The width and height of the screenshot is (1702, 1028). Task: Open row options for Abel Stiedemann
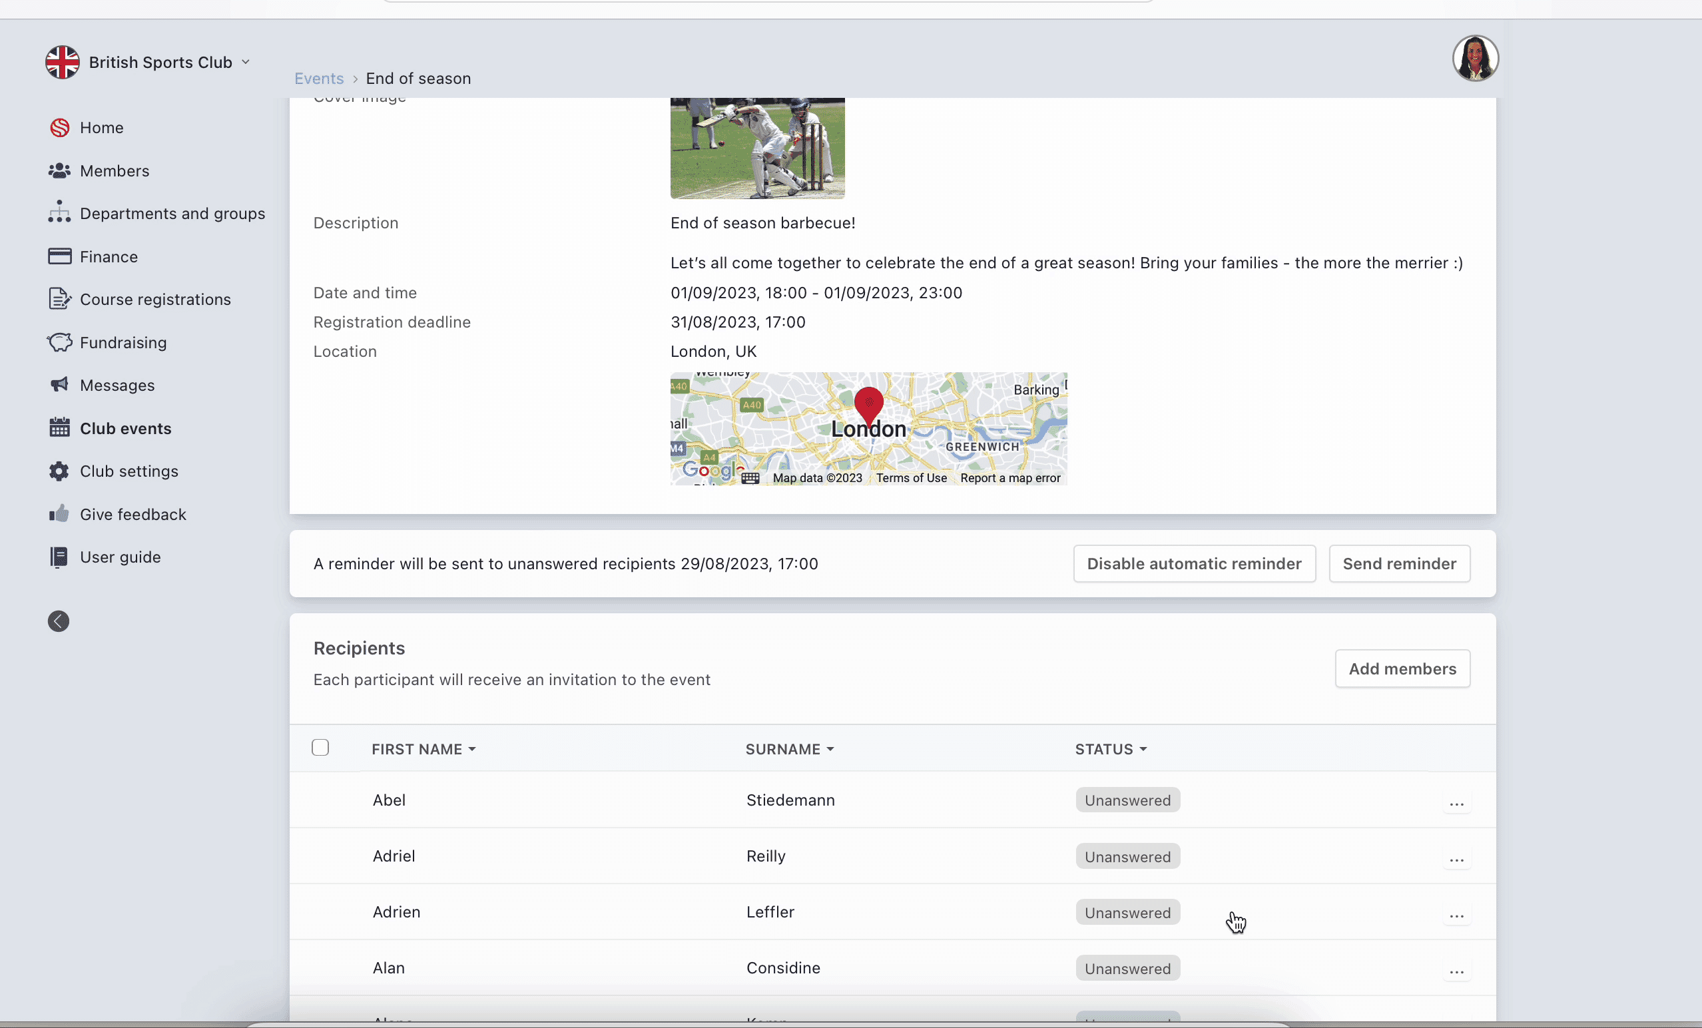click(x=1456, y=804)
